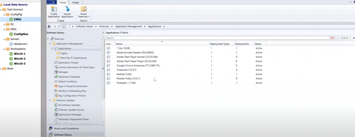Select the Win10-1 workstation entry
This screenshot has height=137, width=355.
click(x=17, y=54)
